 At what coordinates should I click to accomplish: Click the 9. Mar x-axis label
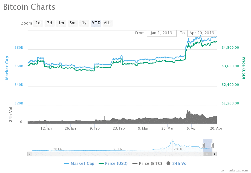point(143,128)
